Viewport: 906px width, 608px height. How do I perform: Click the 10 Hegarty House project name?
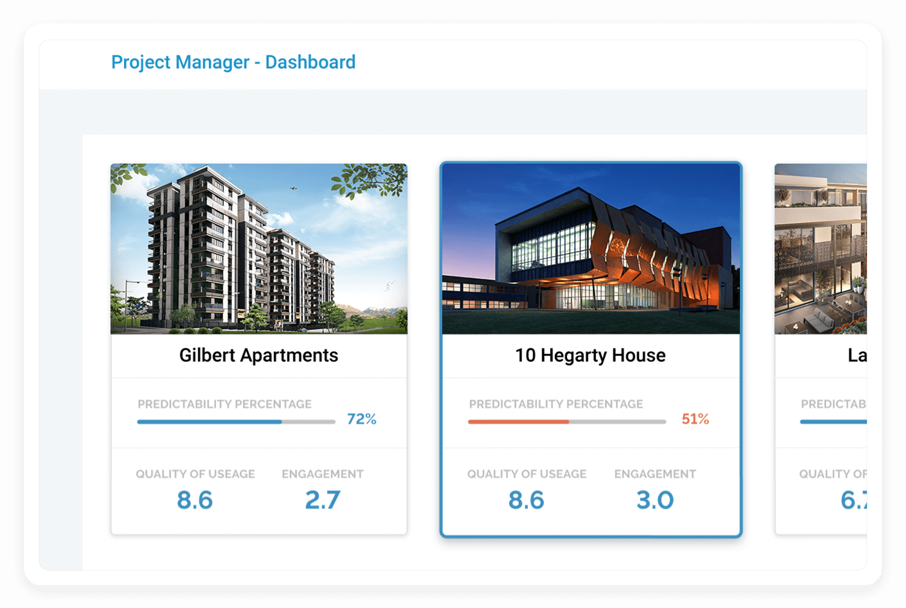[591, 356]
